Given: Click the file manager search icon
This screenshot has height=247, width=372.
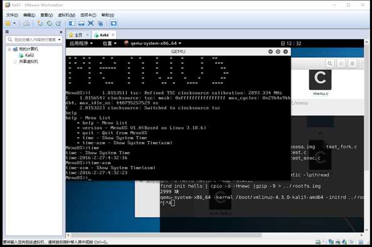Looking at the screenshot, I should click(x=329, y=64).
